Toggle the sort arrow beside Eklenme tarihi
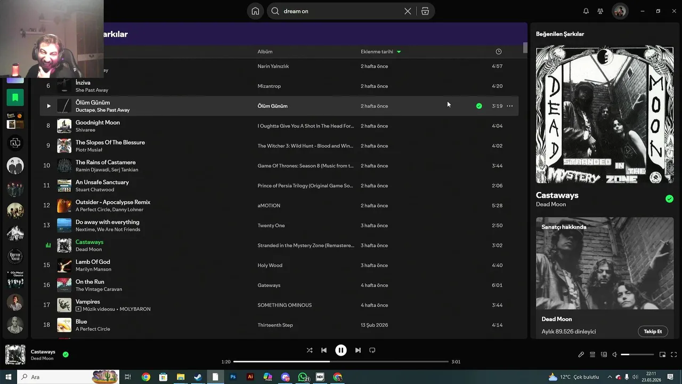Screen dimensions: 682x384 399,52
